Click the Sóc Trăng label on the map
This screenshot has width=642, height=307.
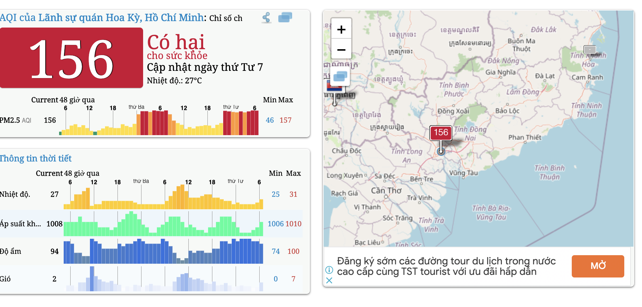397,218
